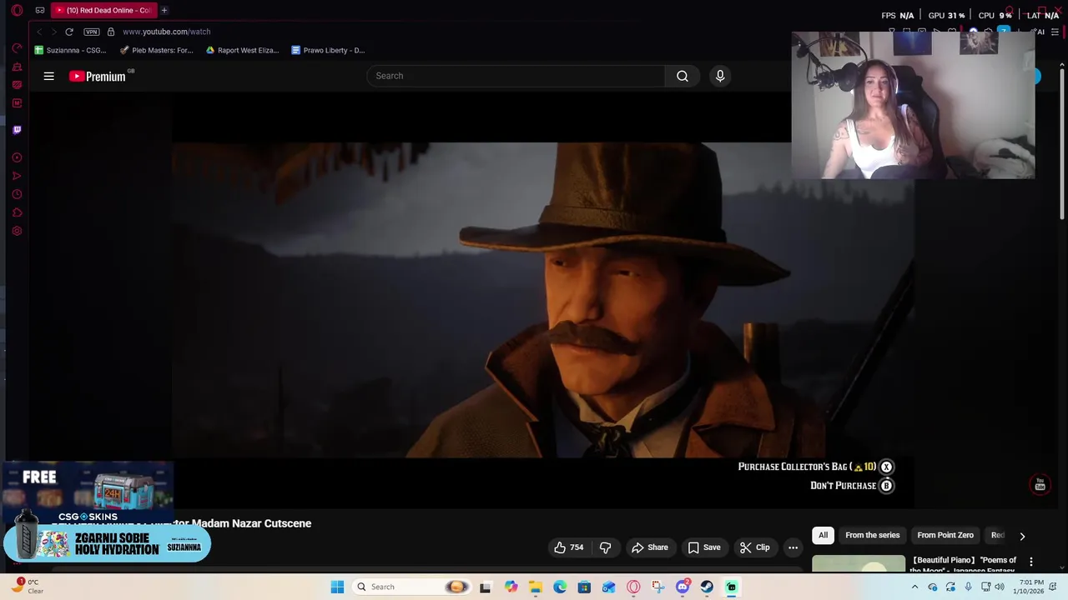Open the striped panel icon in sidebar
The image size is (1068, 600).
(x=17, y=85)
